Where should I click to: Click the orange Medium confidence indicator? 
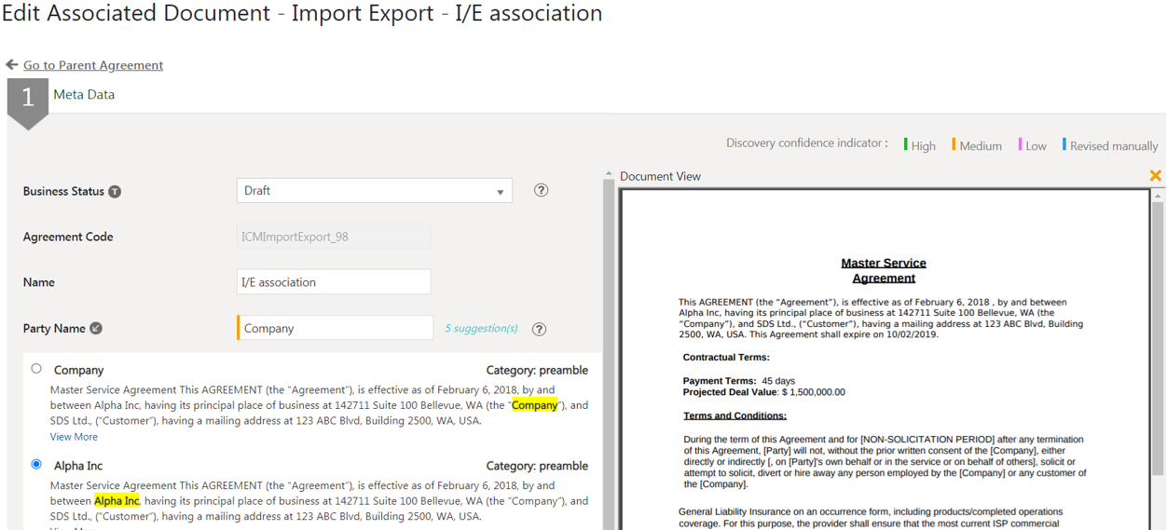point(976,145)
